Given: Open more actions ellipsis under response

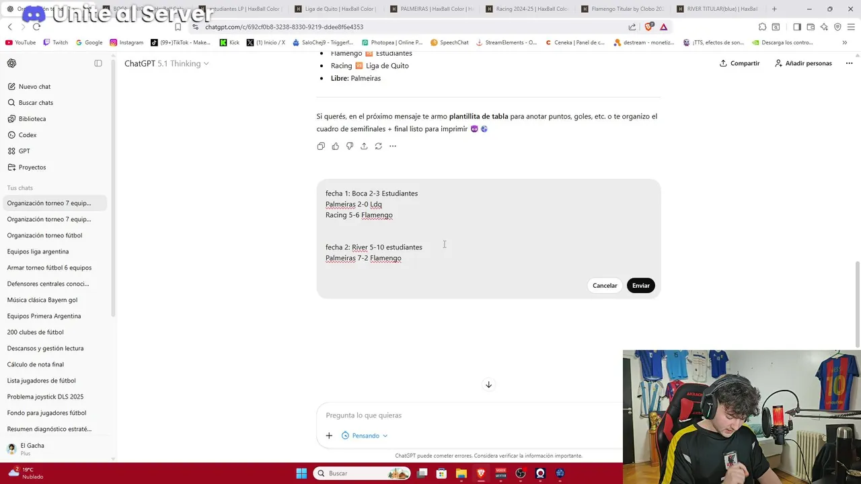Looking at the screenshot, I should point(393,146).
